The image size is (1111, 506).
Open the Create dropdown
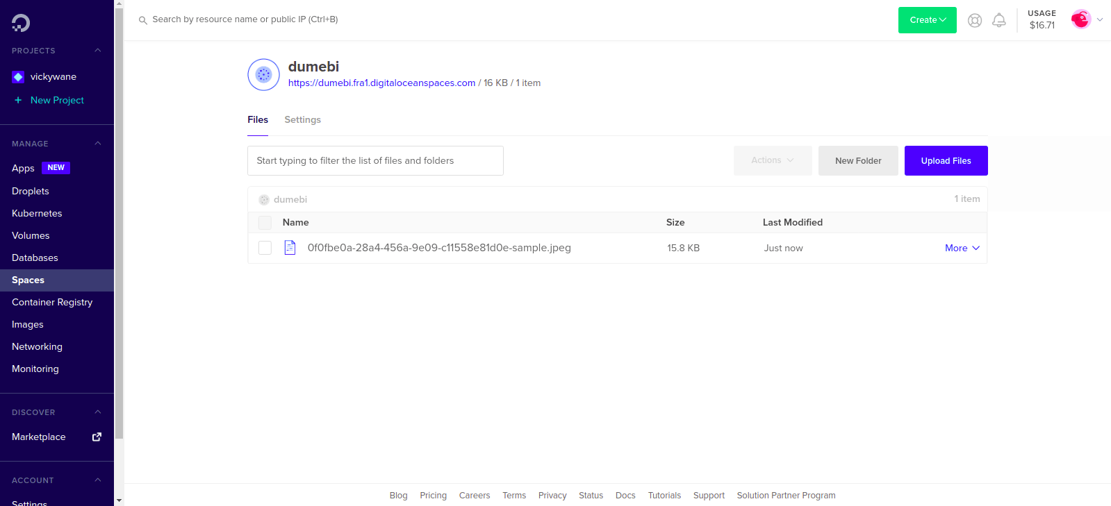point(928,20)
